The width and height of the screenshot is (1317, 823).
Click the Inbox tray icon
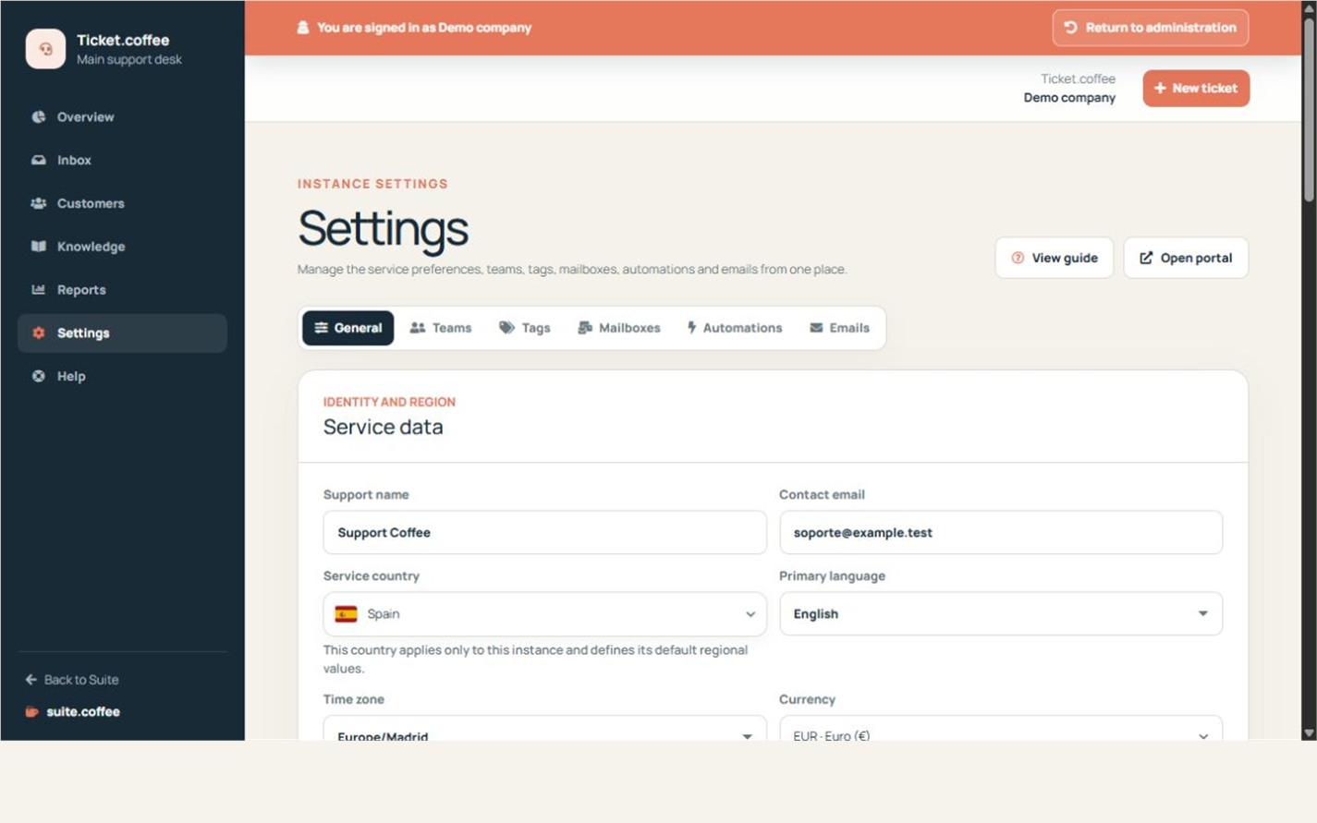[x=39, y=160]
